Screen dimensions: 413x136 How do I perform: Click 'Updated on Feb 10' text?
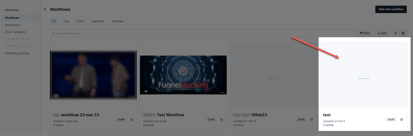244,121
